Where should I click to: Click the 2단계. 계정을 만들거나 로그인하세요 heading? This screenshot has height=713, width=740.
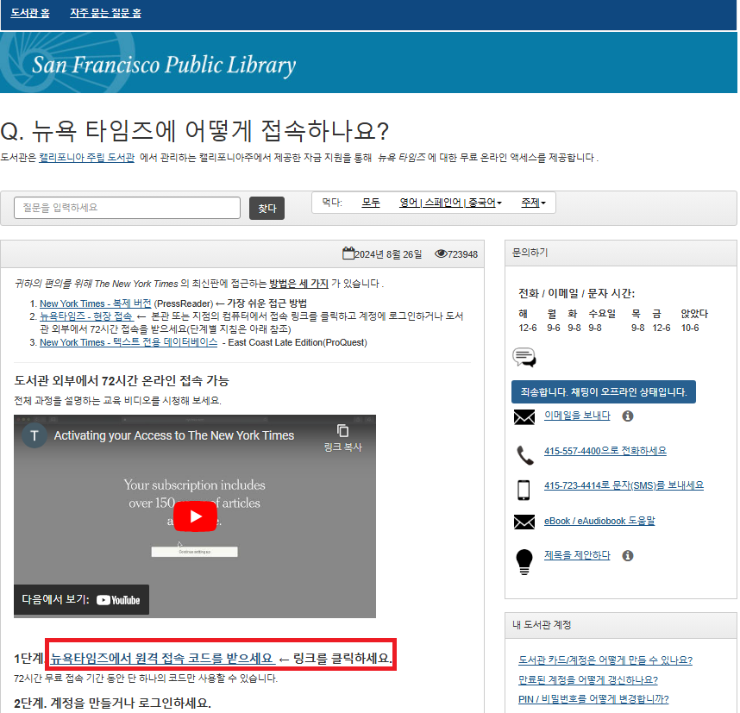112,704
